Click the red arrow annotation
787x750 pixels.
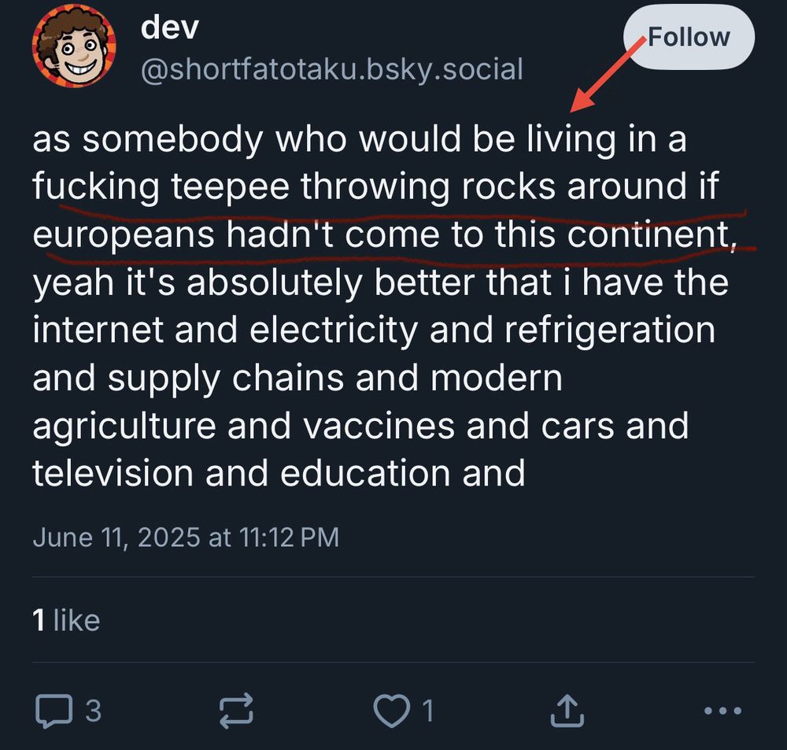point(608,74)
